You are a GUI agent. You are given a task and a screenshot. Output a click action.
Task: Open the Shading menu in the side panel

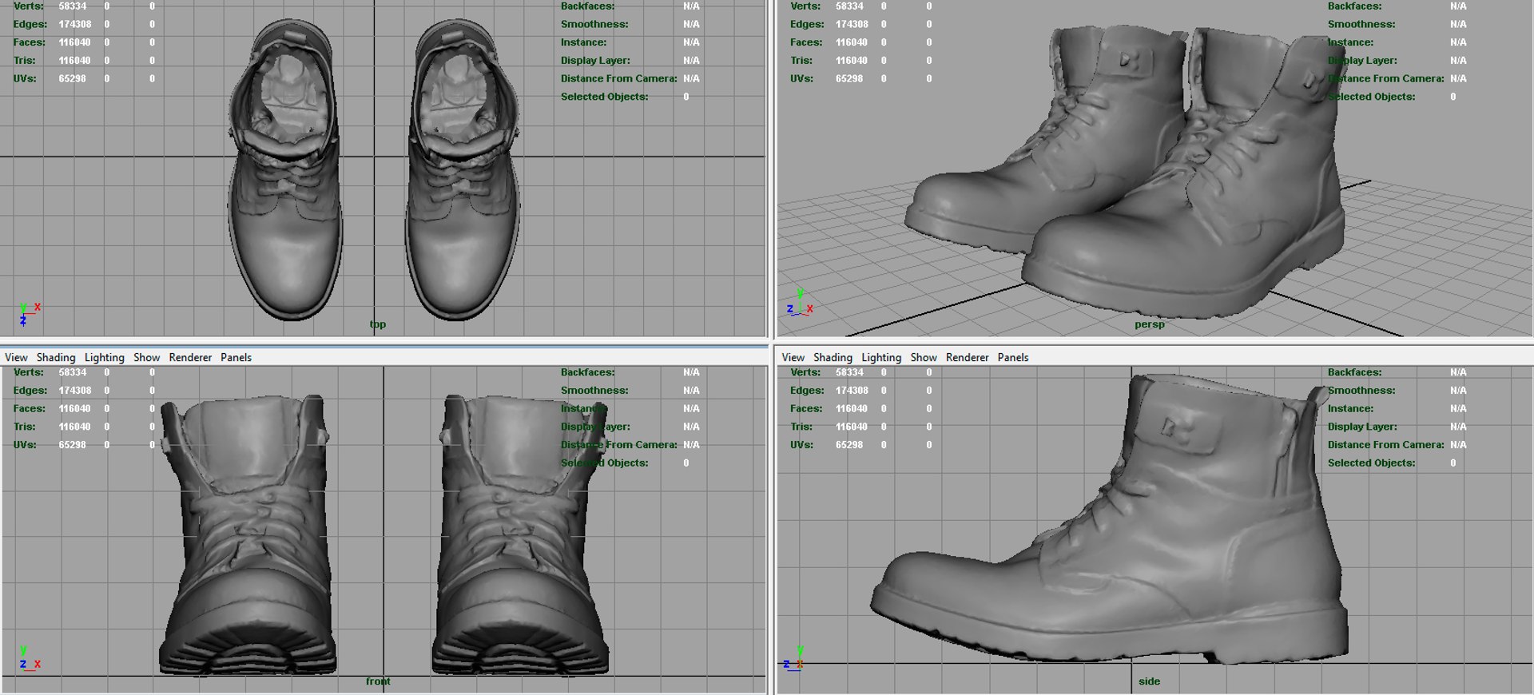pyautogui.click(x=833, y=357)
